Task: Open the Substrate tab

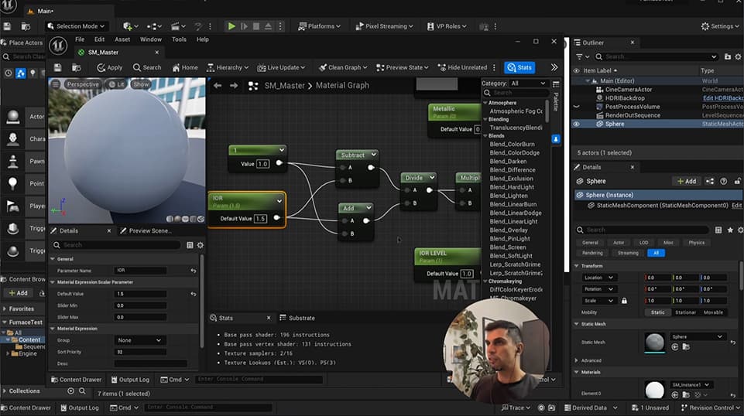Action: click(297, 318)
